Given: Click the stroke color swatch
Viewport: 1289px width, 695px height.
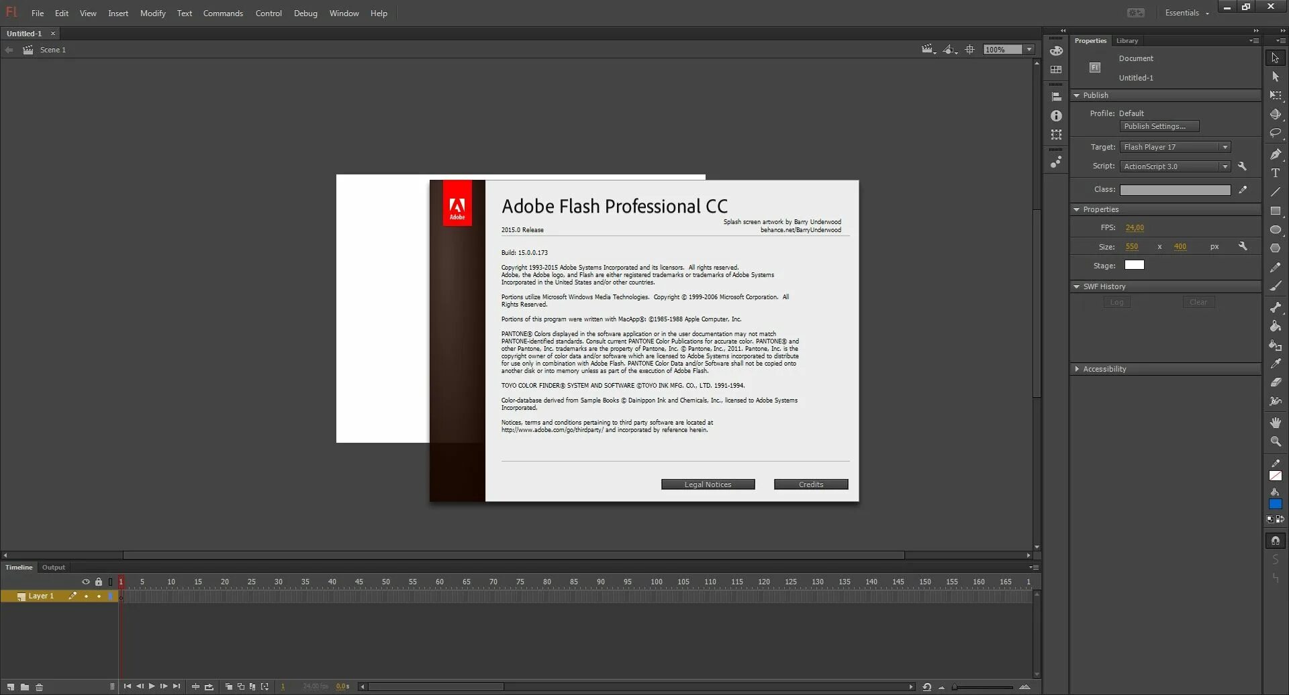Looking at the screenshot, I should (x=1276, y=476).
